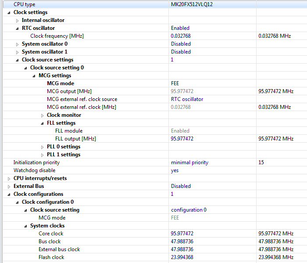Screen dimensions: 307x263
Task: Select the MCG mode bold label
Action: 61,83
